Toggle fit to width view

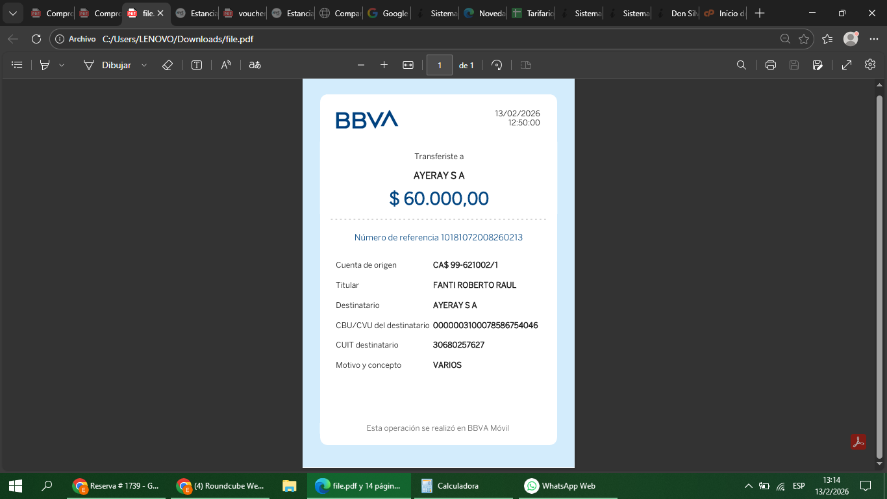(408, 65)
